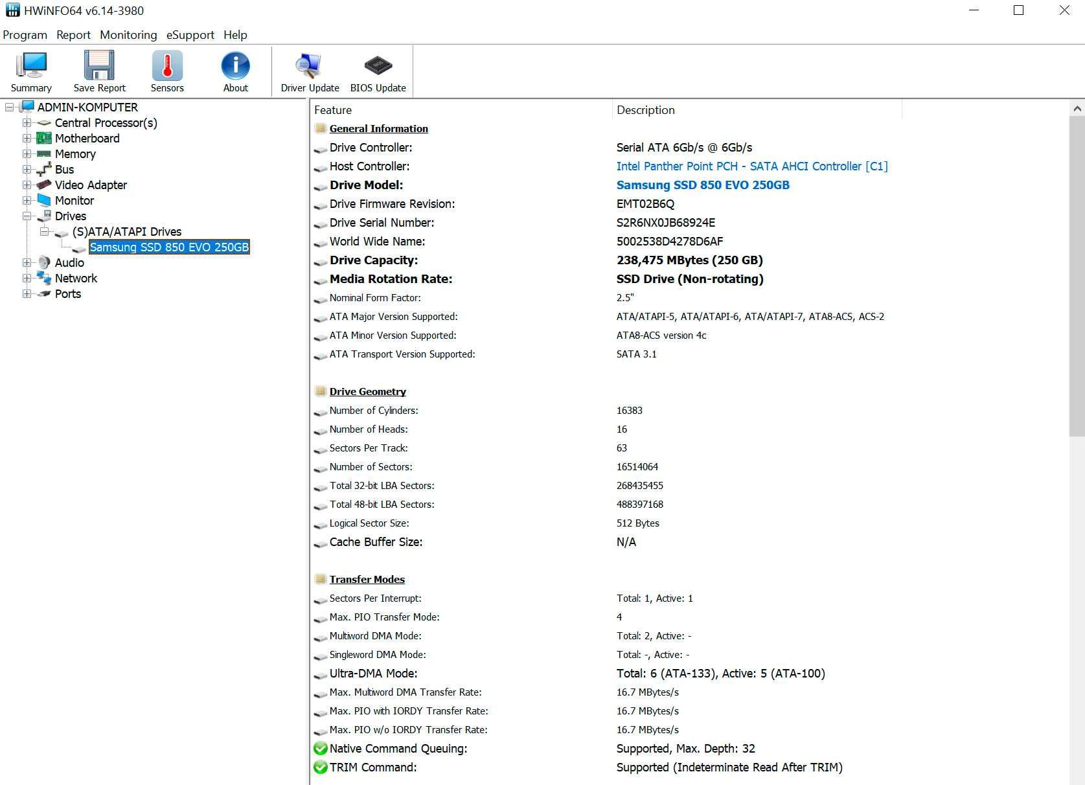Click the vertical scrollbar thumb
The height and width of the screenshot is (785, 1085).
click(1077, 276)
